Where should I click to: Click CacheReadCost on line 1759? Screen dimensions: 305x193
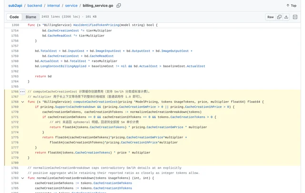[102, 56]
